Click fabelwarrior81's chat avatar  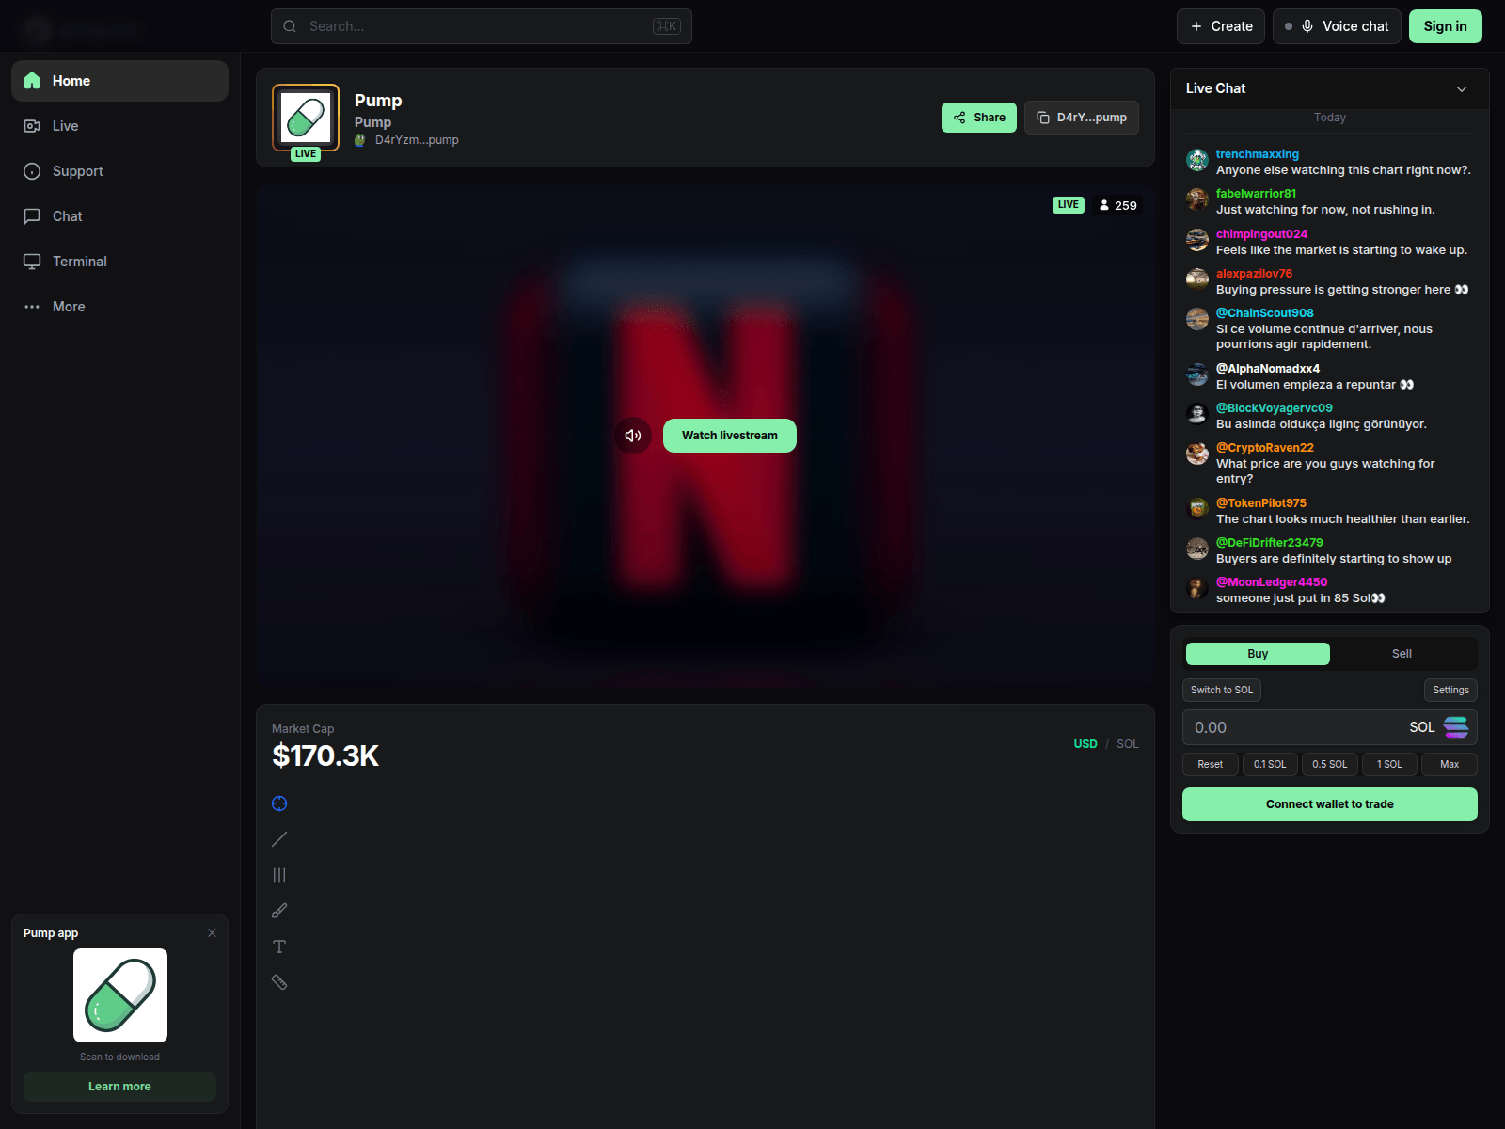pyautogui.click(x=1197, y=199)
